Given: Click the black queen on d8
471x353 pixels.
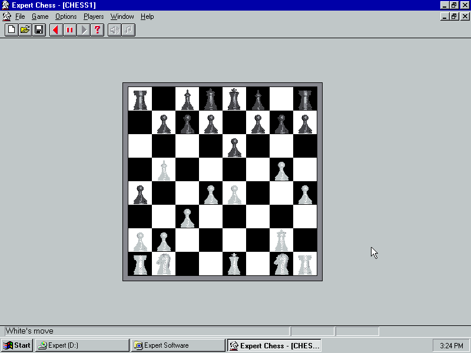Looking at the screenshot, I should [x=211, y=99].
